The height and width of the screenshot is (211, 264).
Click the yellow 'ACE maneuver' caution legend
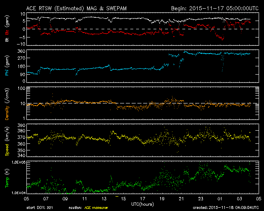click(96, 208)
